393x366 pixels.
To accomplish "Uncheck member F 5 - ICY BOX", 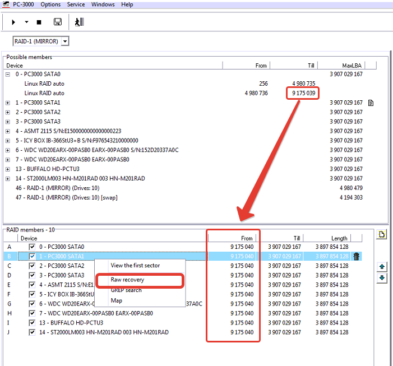I will (x=32, y=294).
